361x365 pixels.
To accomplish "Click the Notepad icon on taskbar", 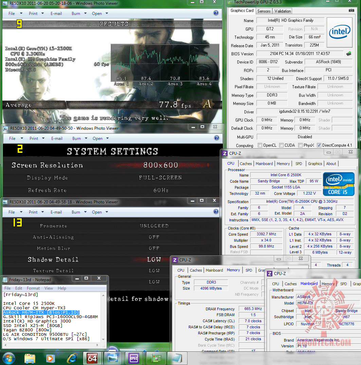I will pyautogui.click(x=177, y=358).
